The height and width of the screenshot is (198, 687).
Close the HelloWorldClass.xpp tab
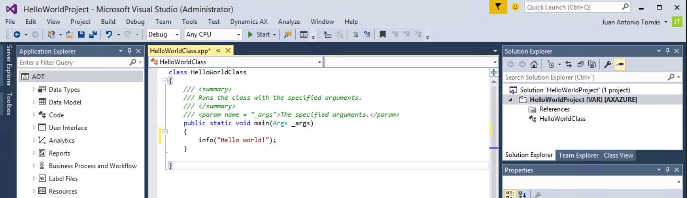point(228,51)
